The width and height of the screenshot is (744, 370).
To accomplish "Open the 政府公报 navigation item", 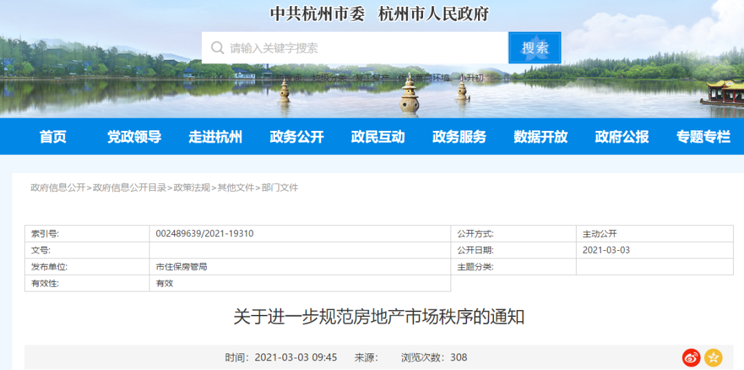I will 622,136.
